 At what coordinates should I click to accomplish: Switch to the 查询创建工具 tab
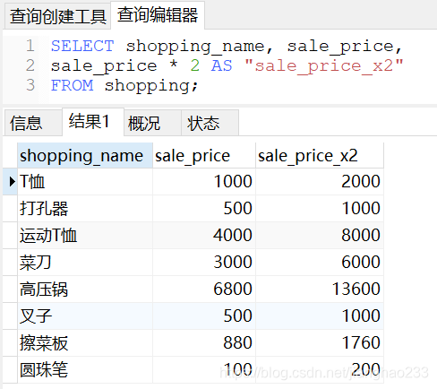coord(57,16)
